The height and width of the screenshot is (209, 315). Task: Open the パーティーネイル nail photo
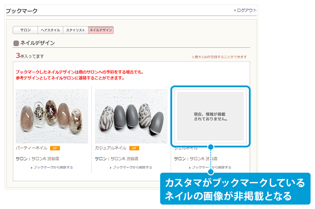pyautogui.click(x=52, y=116)
